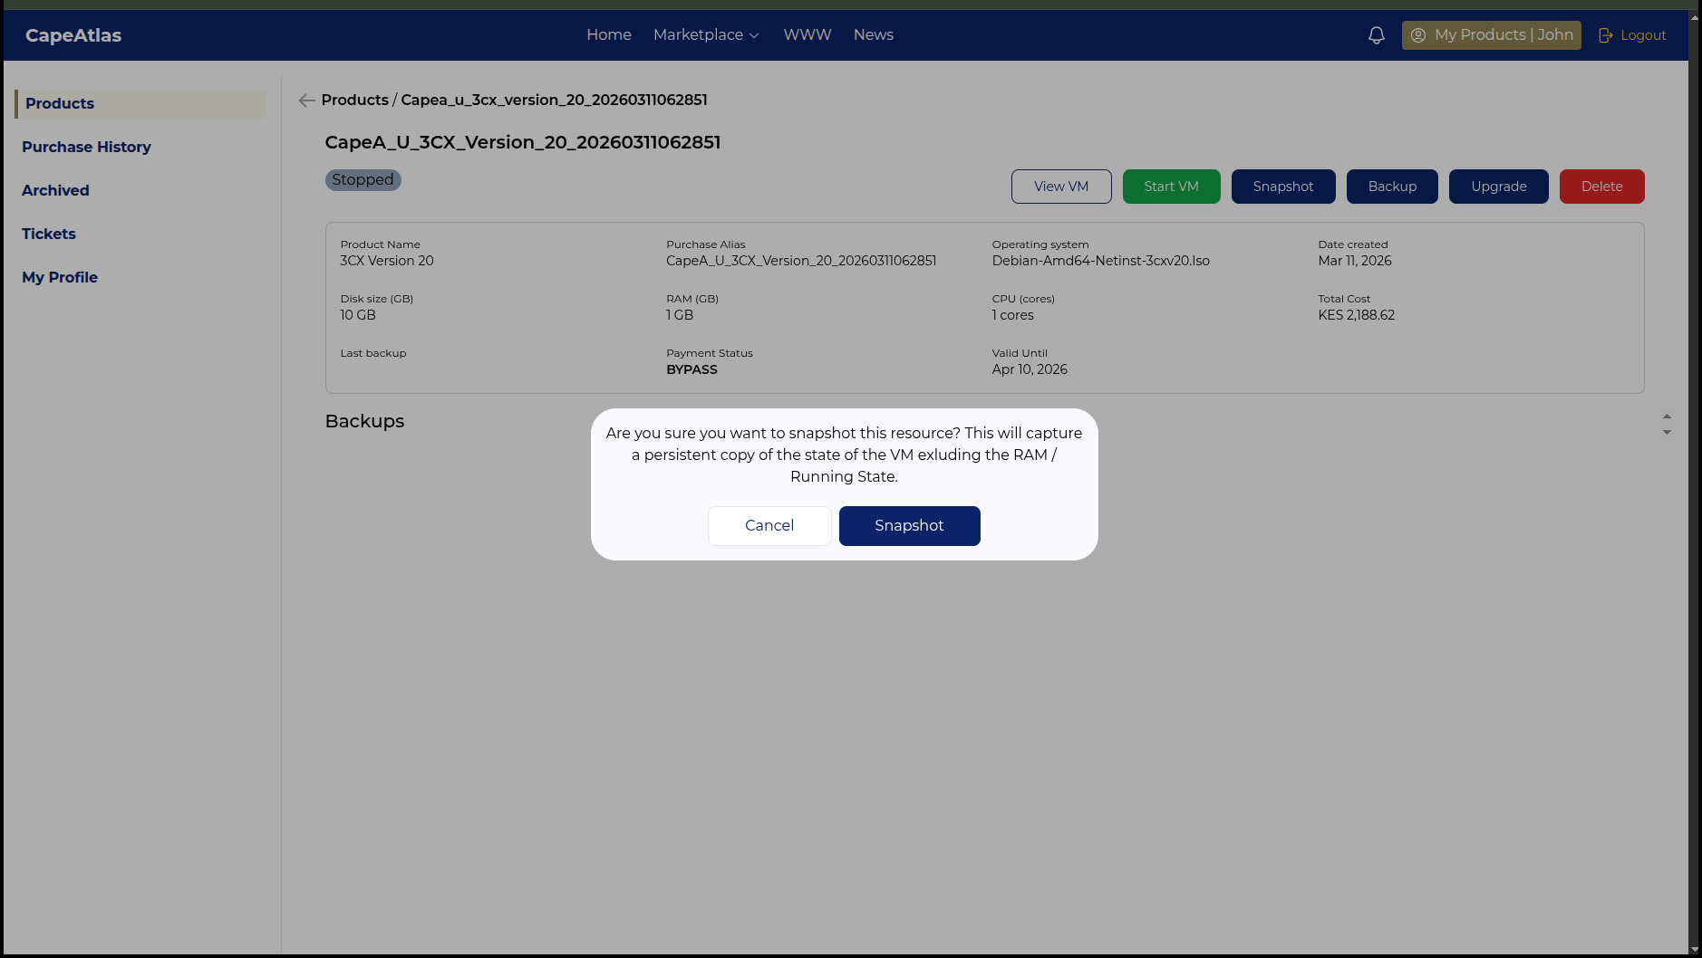Click the page vertical scrollbar down arrow

pyautogui.click(x=1695, y=950)
